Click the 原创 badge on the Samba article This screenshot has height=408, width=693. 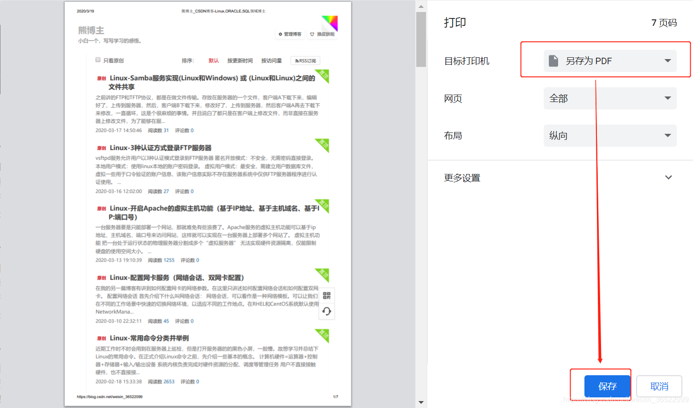tap(102, 78)
